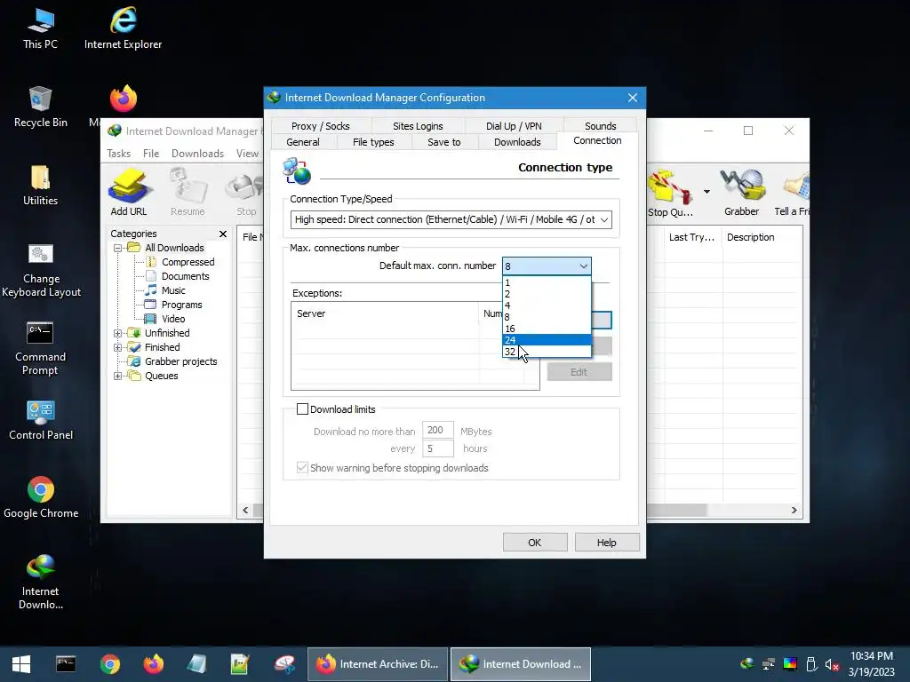Open Control Panel desktop icon
Viewport: 910px width, 682px height.
pyautogui.click(x=41, y=420)
